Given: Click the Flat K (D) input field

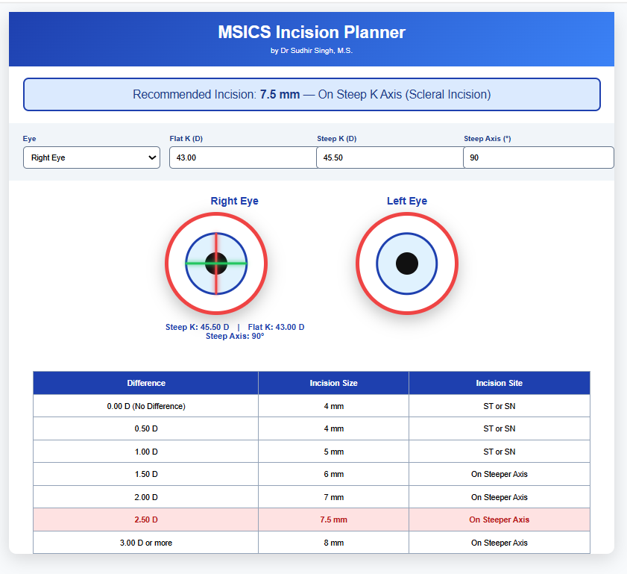Looking at the screenshot, I should click(242, 157).
